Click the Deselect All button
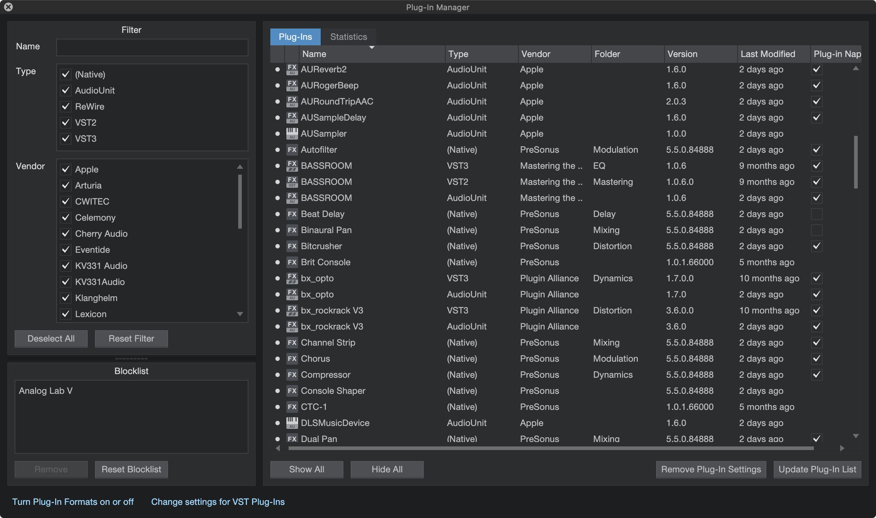Image resolution: width=876 pixels, height=518 pixels. click(x=51, y=339)
